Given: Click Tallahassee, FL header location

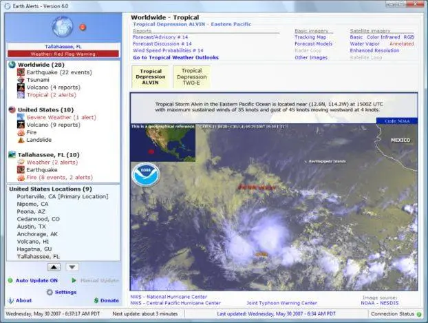Looking at the screenshot, I should (63, 47).
